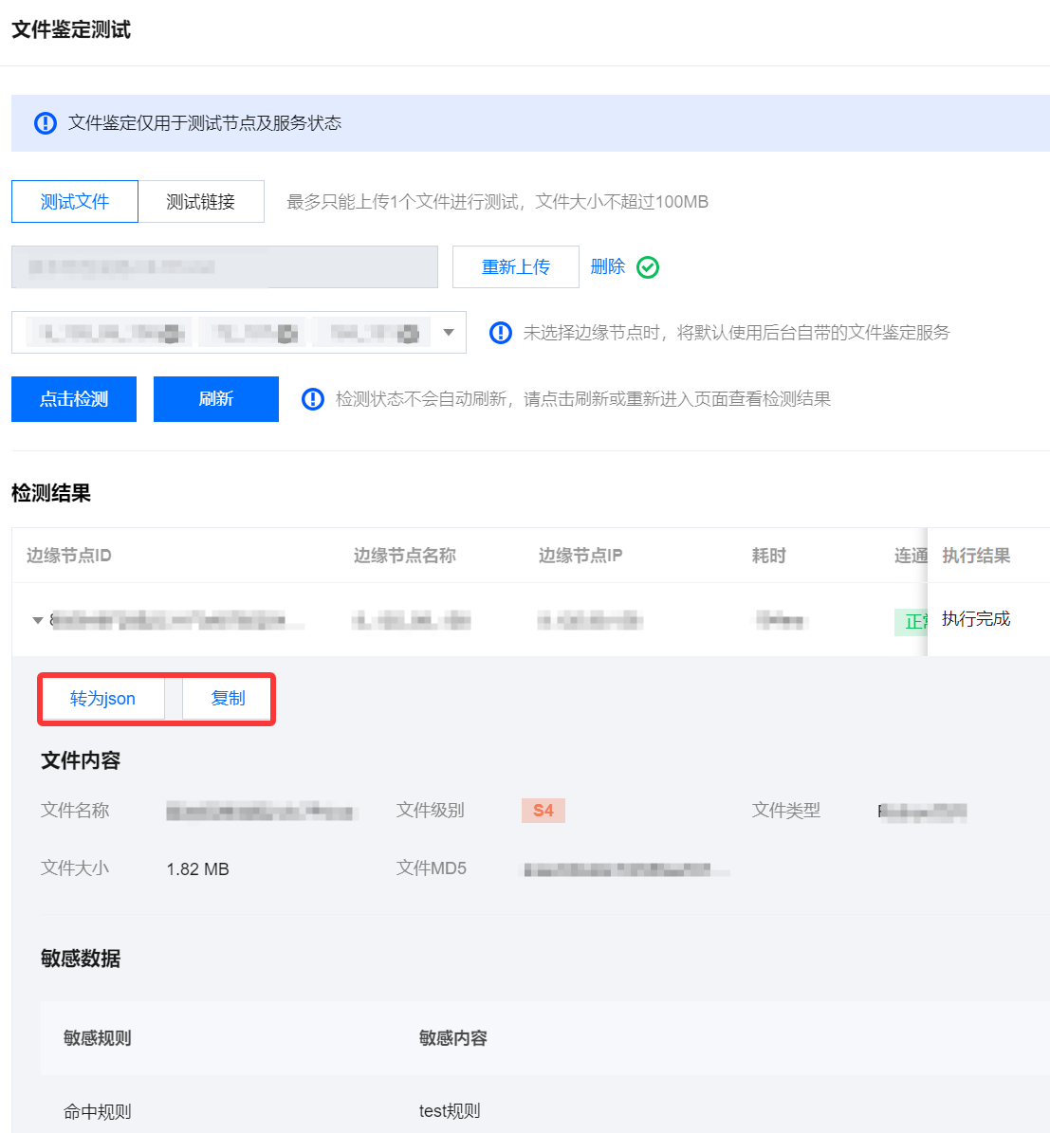Refresh results using the 刷新 button
The image size is (1050, 1133).
pyautogui.click(x=216, y=399)
